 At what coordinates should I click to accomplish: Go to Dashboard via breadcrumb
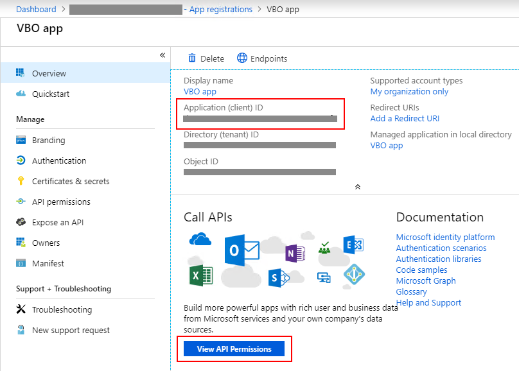[x=36, y=9]
